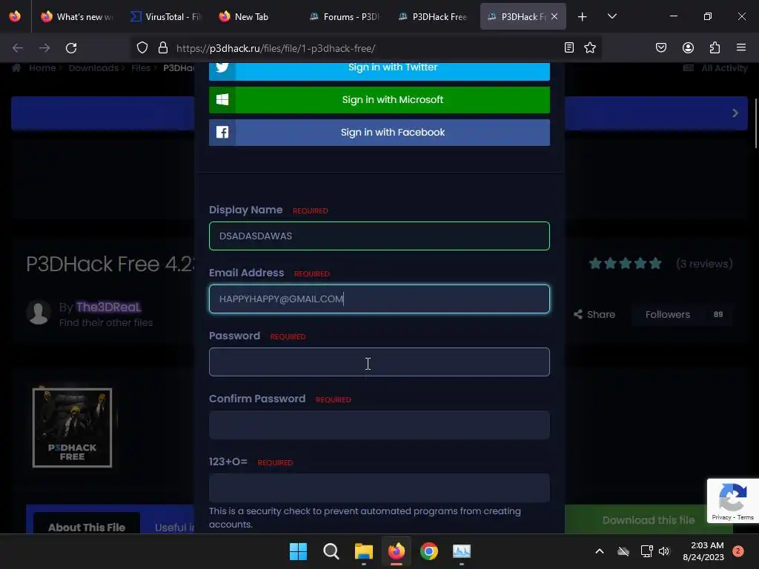The image size is (759, 569).
Task: Open File Explorer from taskbar
Action: 364,551
